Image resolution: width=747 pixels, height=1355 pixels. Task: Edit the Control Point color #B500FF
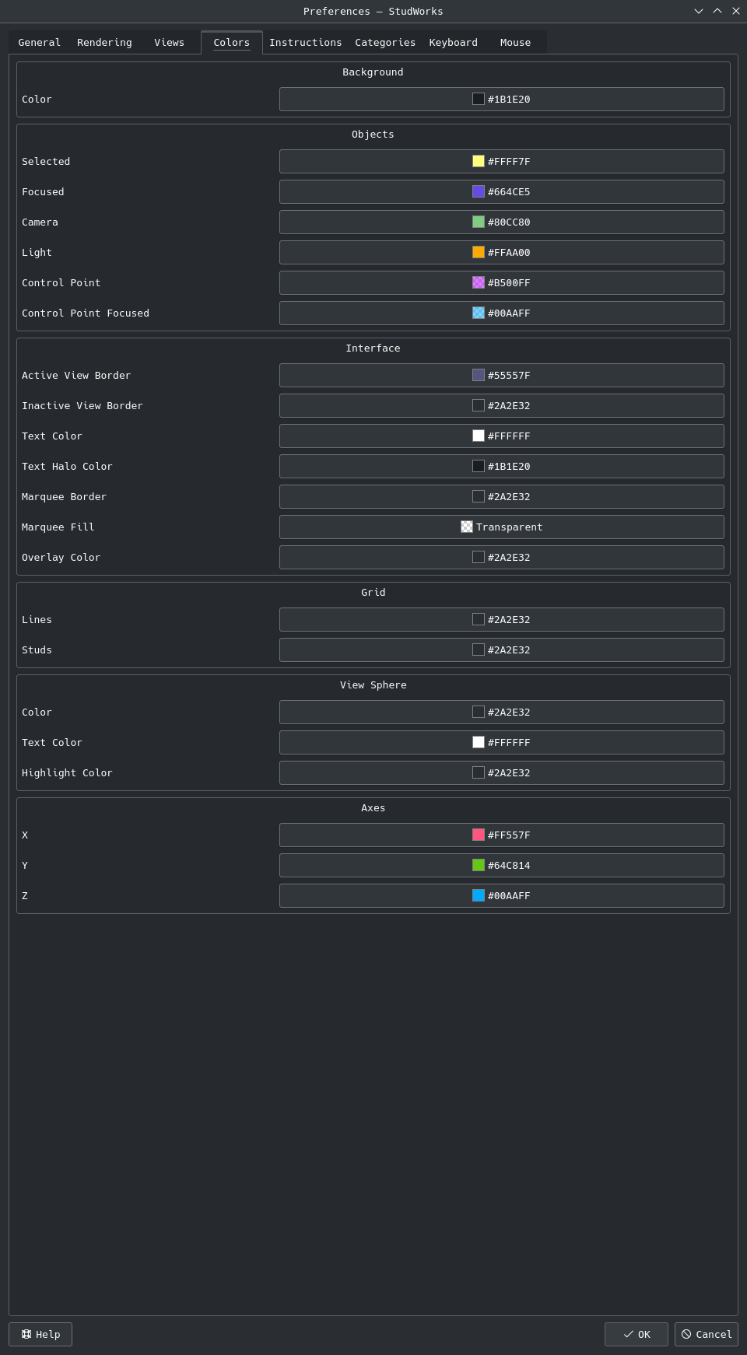(x=502, y=283)
